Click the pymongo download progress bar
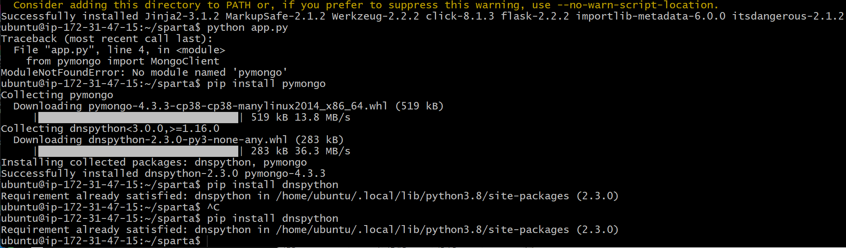The height and width of the screenshot is (248, 846). point(138,117)
